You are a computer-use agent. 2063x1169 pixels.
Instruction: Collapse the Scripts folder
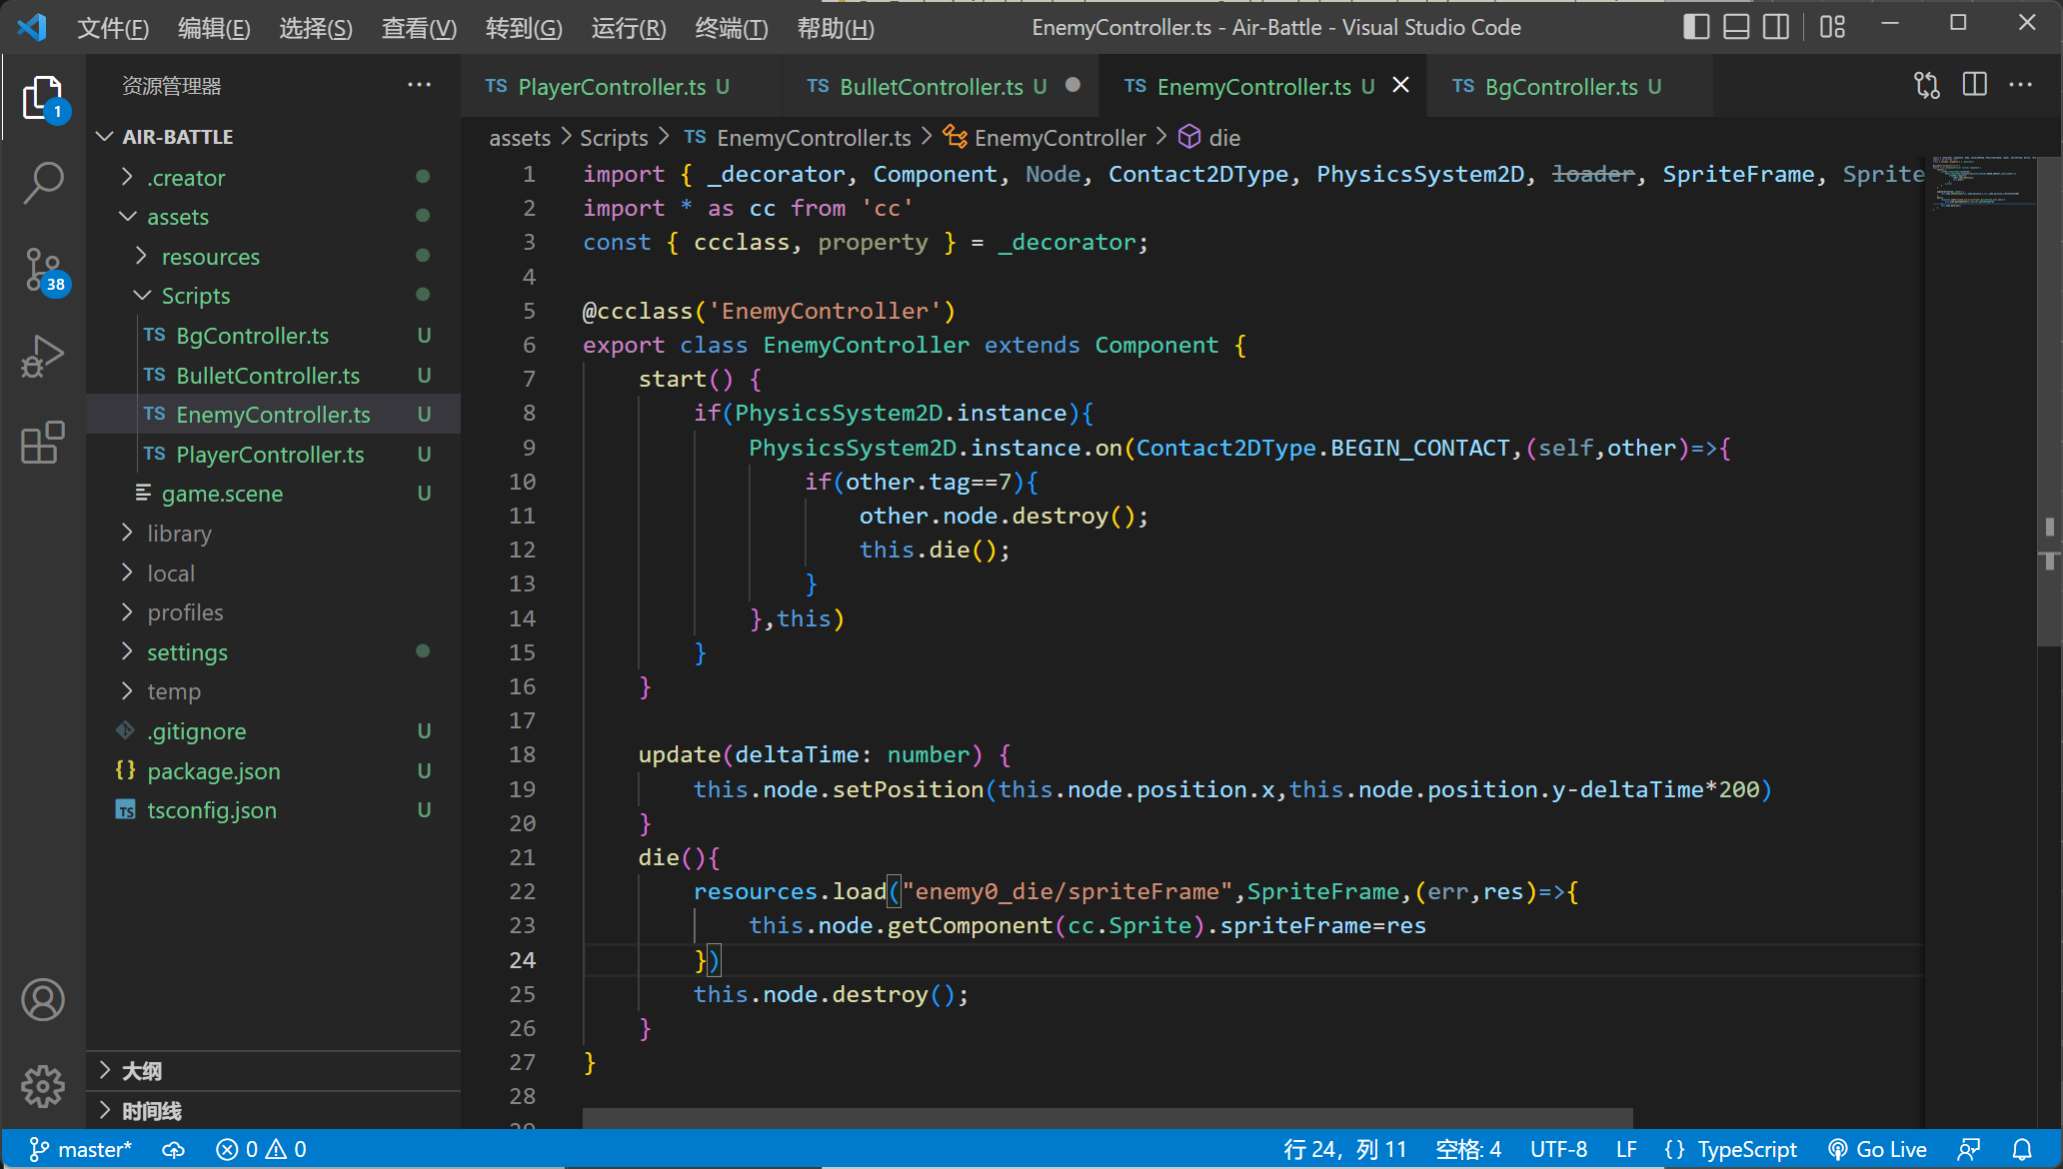coord(196,296)
